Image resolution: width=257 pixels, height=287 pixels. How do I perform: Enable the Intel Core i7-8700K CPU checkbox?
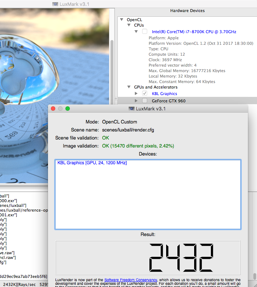[x=145, y=32]
